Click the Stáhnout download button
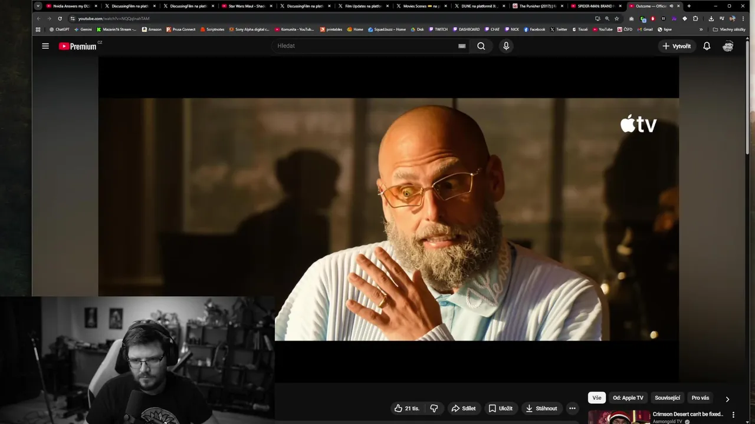The height and width of the screenshot is (424, 755). (x=541, y=408)
